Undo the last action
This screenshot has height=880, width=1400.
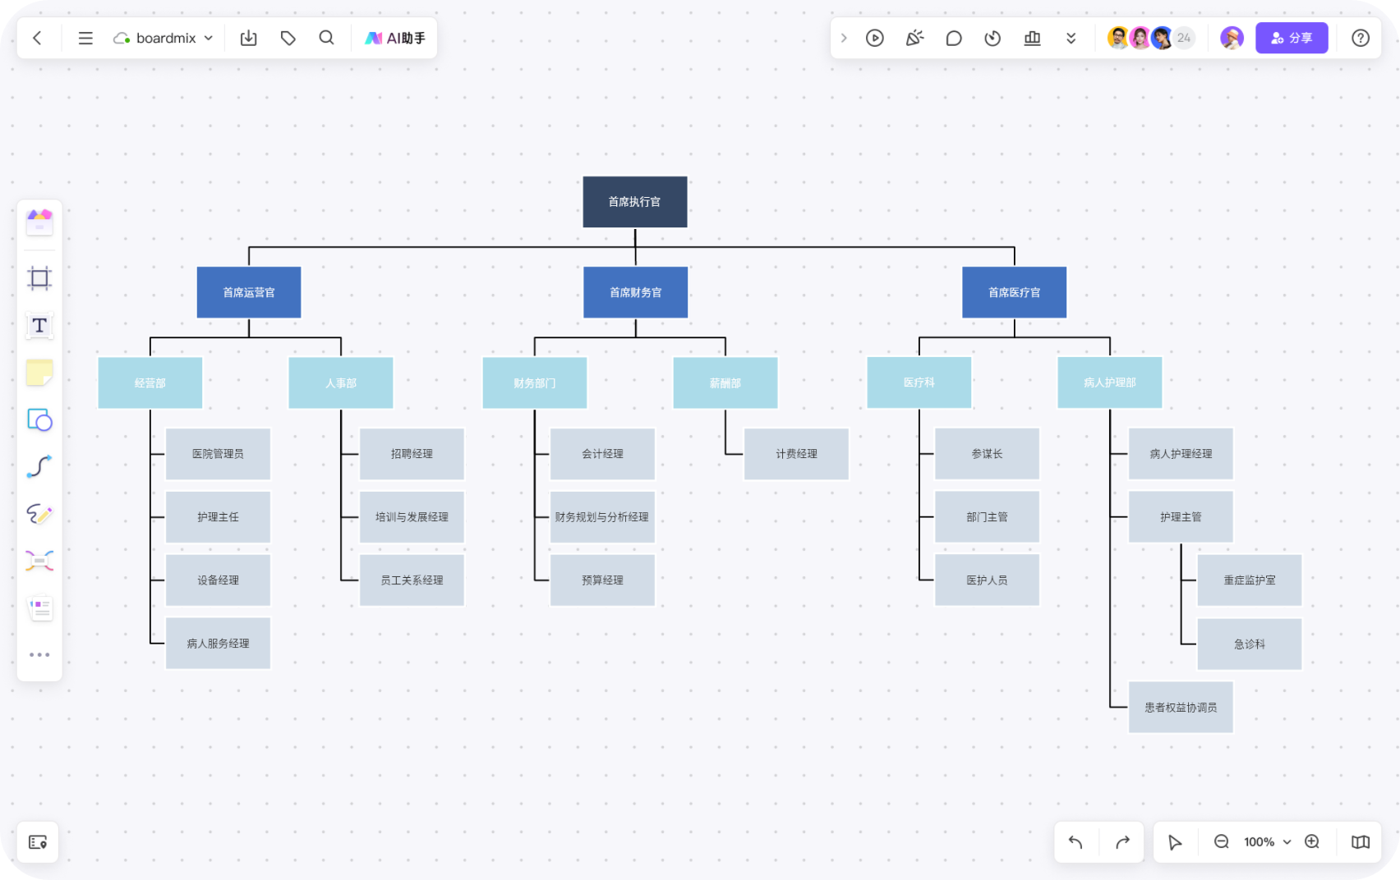(x=1075, y=842)
